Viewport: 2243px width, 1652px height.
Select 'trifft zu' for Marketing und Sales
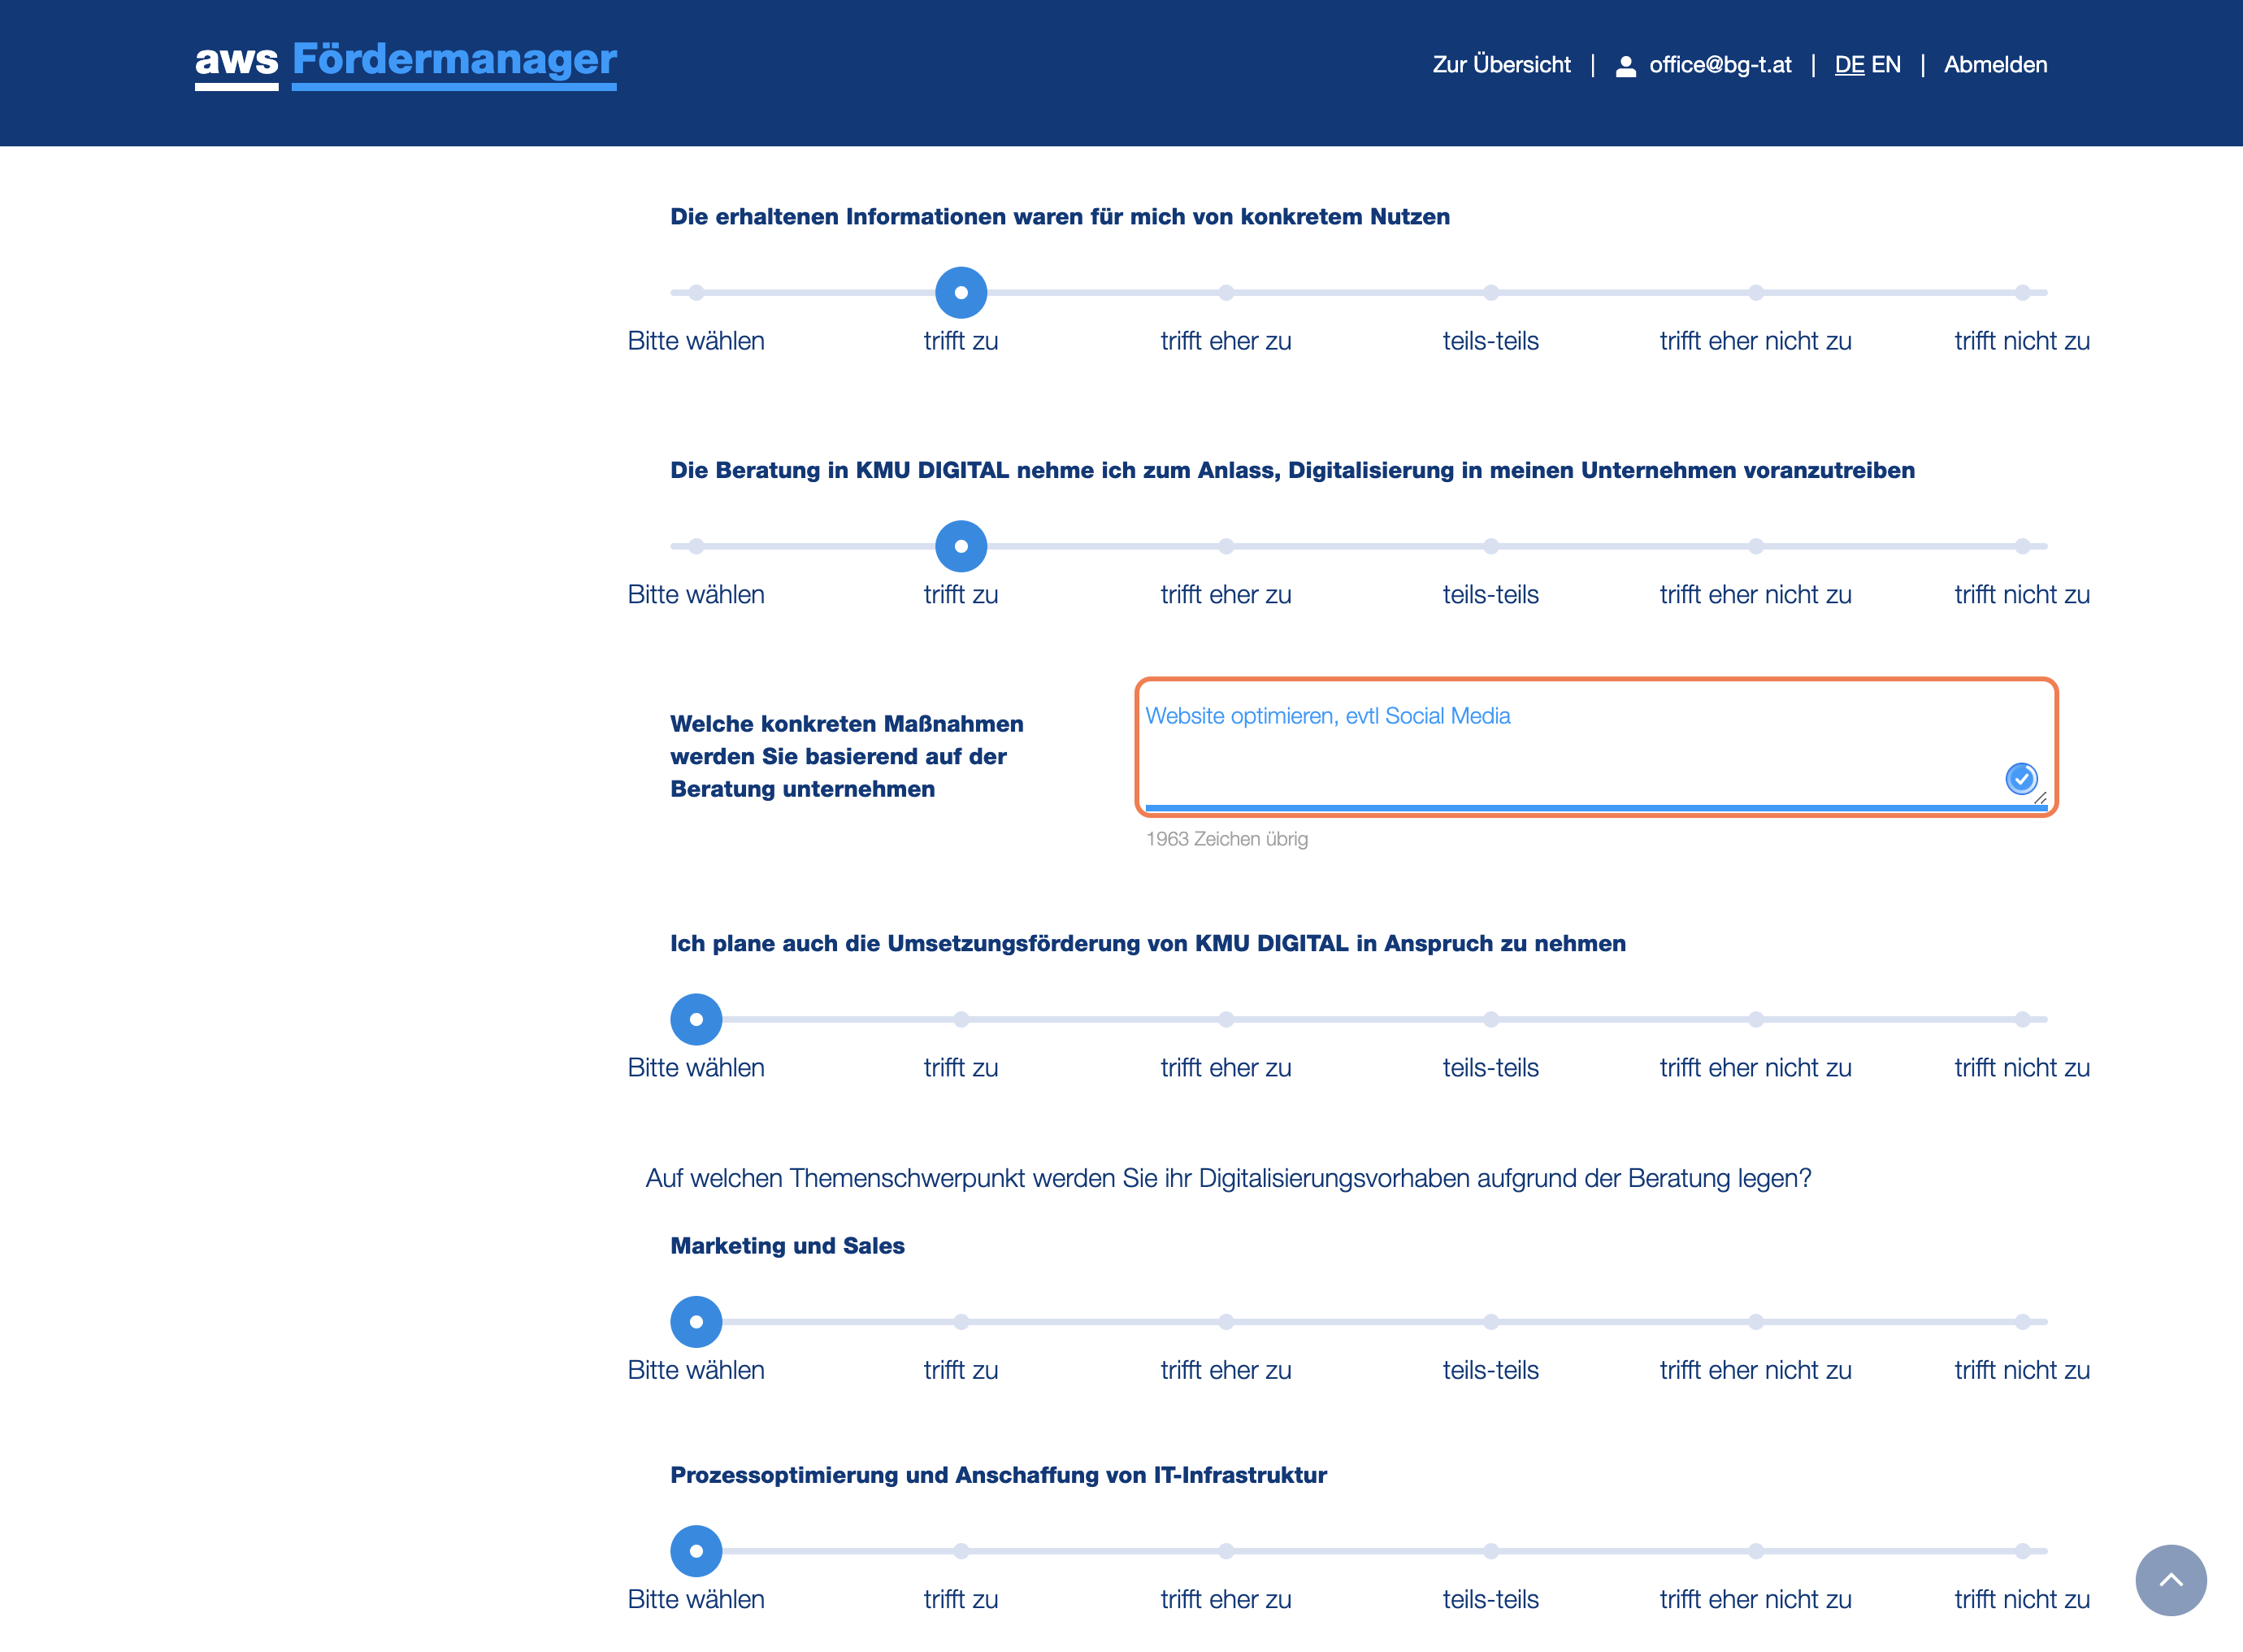tap(961, 1322)
